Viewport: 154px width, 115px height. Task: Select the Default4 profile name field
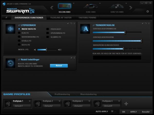coord(111,106)
